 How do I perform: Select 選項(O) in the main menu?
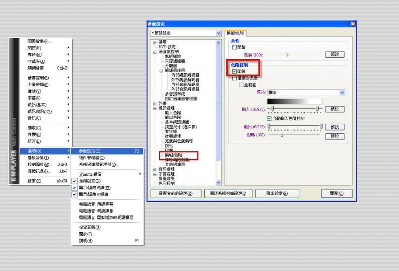point(45,151)
